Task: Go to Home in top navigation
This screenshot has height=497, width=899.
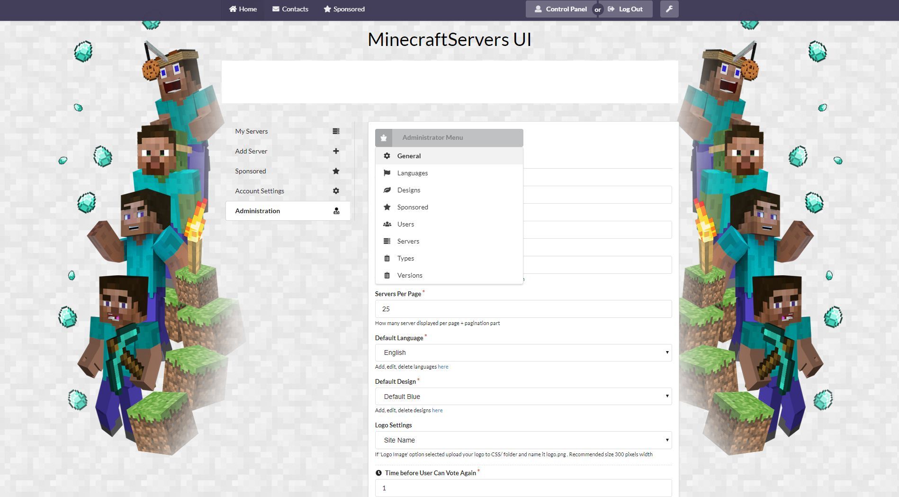Action: 243,9
